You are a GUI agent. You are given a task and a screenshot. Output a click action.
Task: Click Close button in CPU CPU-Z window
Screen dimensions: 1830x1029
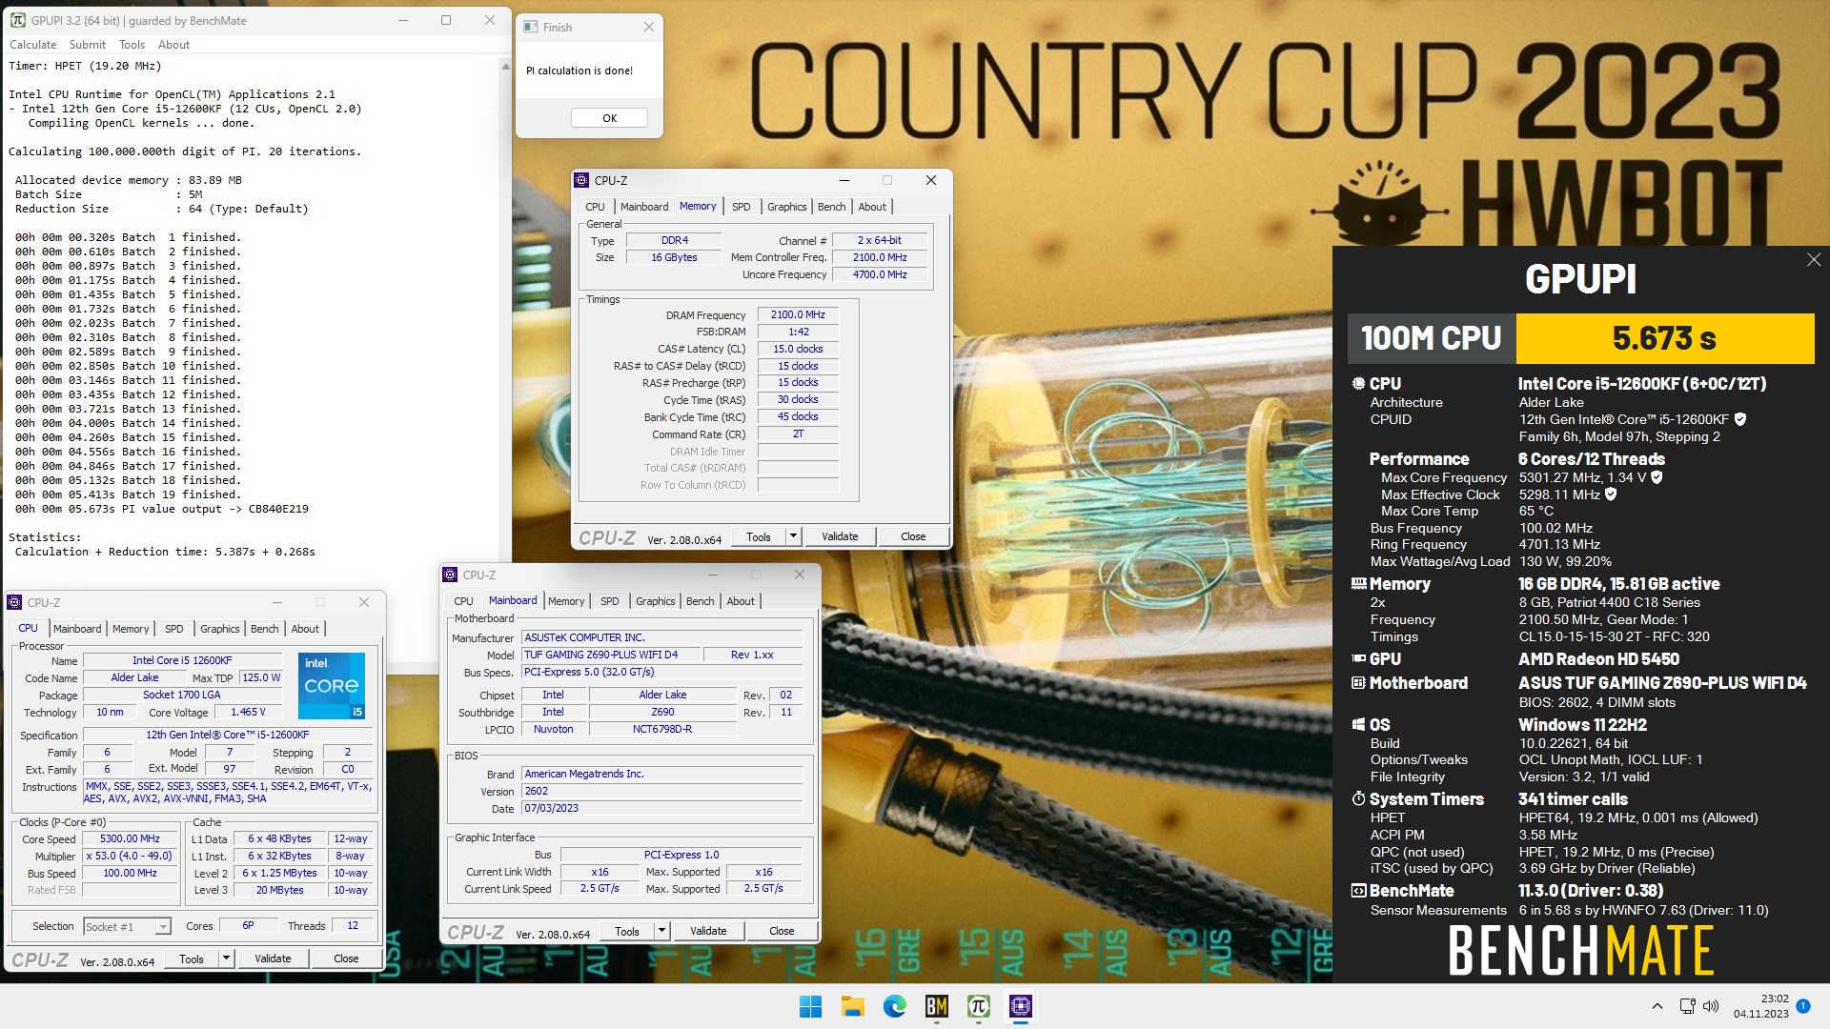(346, 958)
